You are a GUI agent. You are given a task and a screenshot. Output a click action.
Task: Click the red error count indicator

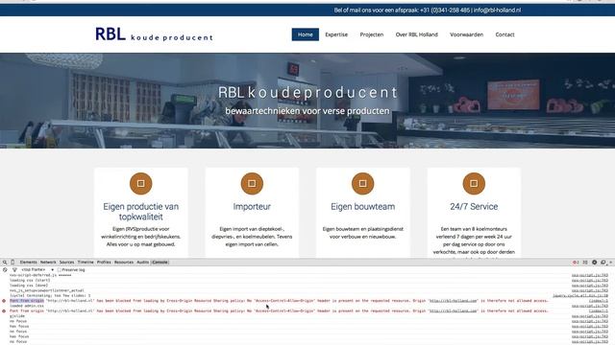coord(576,263)
